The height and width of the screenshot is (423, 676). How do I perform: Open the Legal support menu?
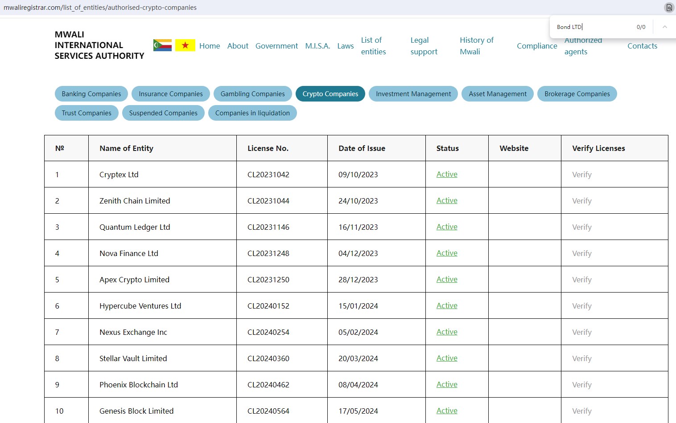pyautogui.click(x=423, y=45)
